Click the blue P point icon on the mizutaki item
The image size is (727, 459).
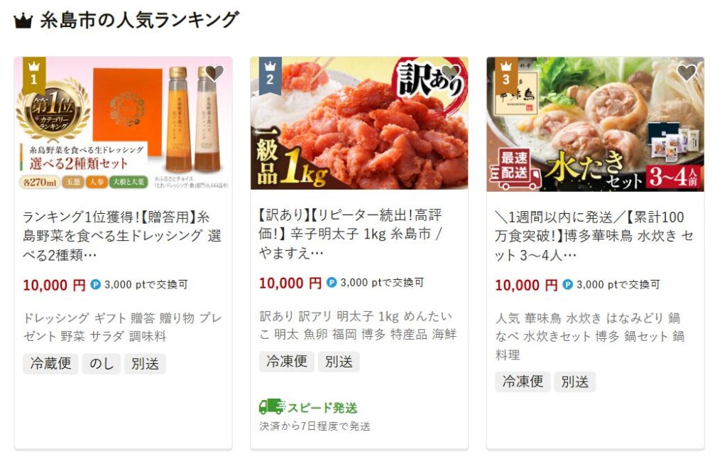pyautogui.click(x=567, y=284)
